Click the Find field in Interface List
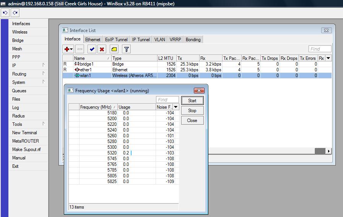343x217 pixels. point(320,49)
